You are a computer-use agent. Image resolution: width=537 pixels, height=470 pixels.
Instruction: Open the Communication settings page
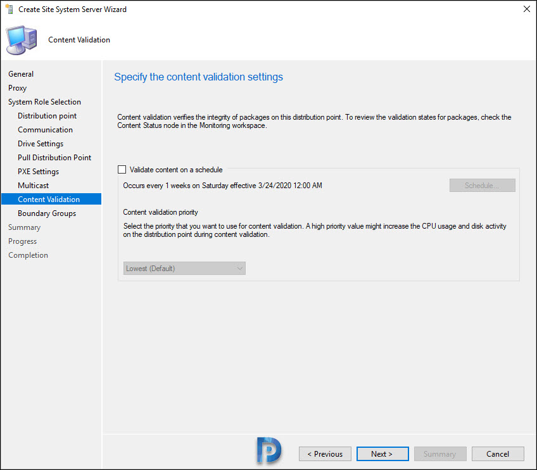45,130
